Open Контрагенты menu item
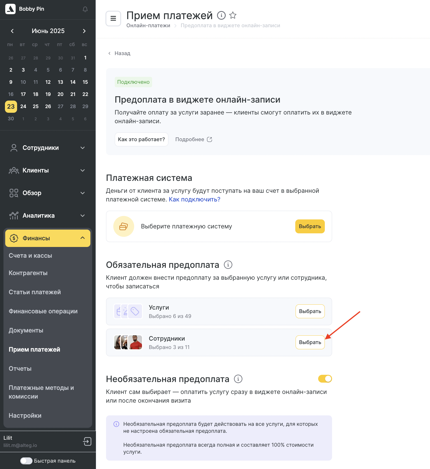Screen dimensions: 430x469 [28, 273]
